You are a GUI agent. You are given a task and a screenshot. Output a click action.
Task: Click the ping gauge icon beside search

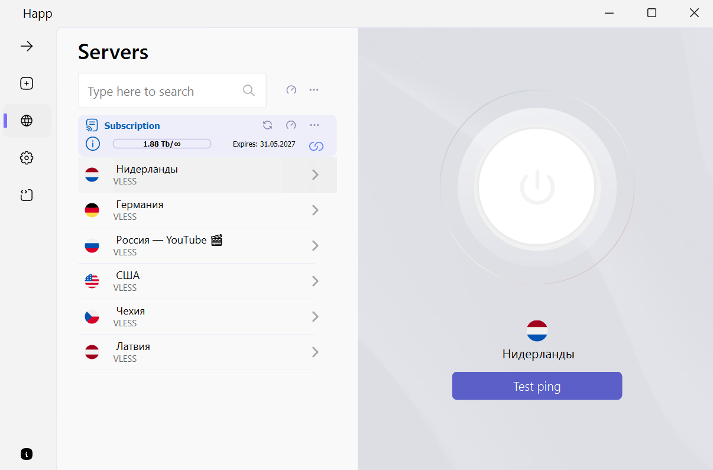291,90
